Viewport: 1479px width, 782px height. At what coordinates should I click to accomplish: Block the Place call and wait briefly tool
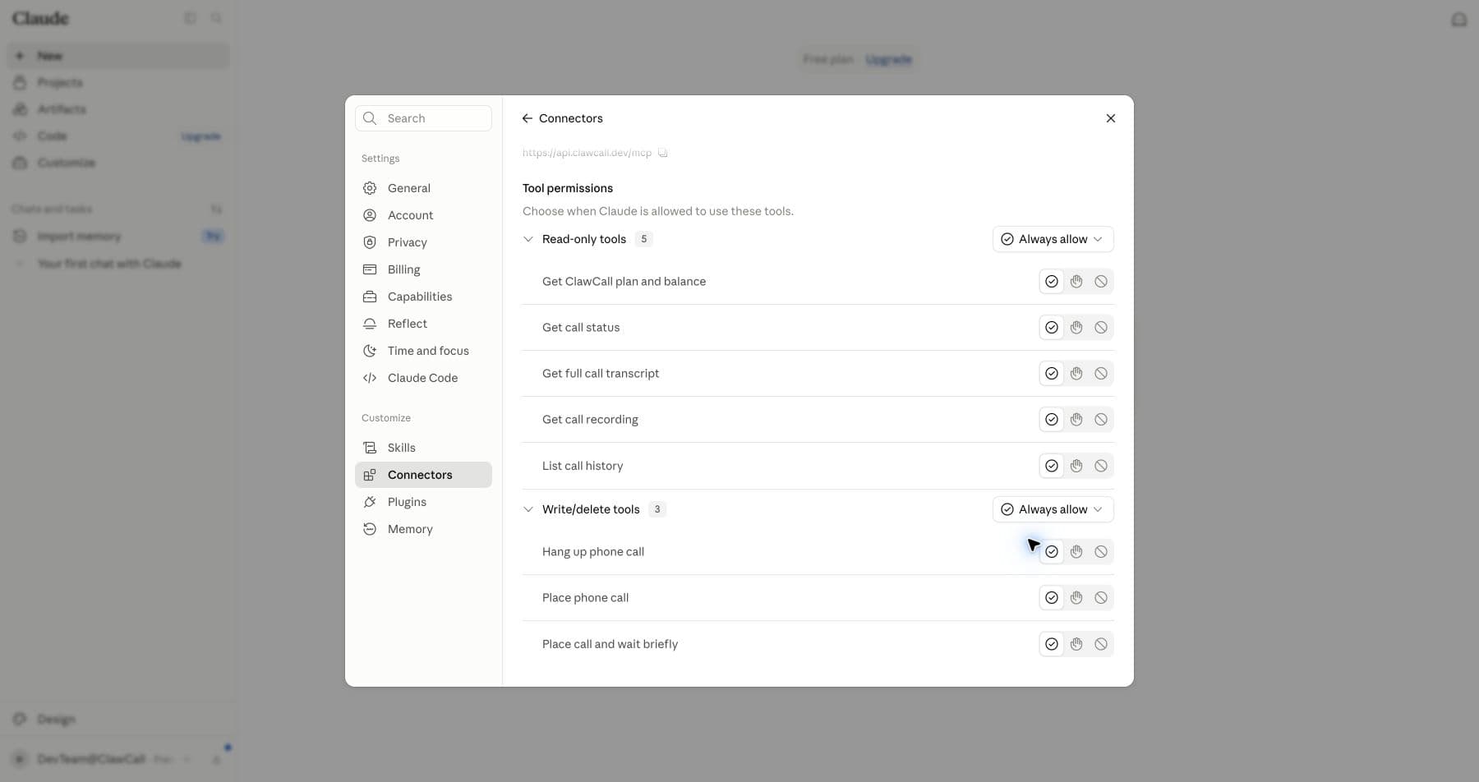1101,644
